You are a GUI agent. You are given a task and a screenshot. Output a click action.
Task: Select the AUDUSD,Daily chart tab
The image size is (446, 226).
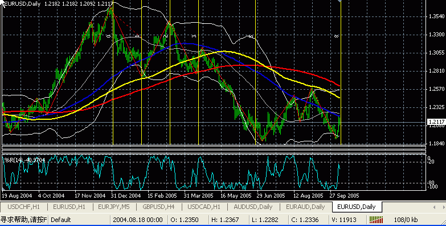253,207
